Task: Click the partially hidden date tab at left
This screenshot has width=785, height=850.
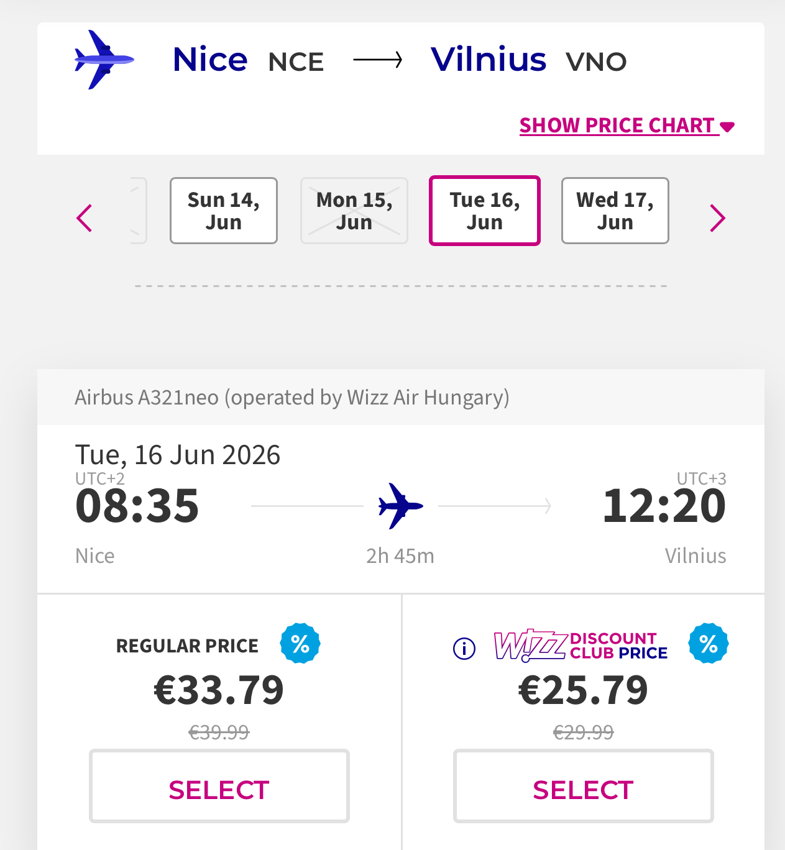Action: [x=139, y=211]
